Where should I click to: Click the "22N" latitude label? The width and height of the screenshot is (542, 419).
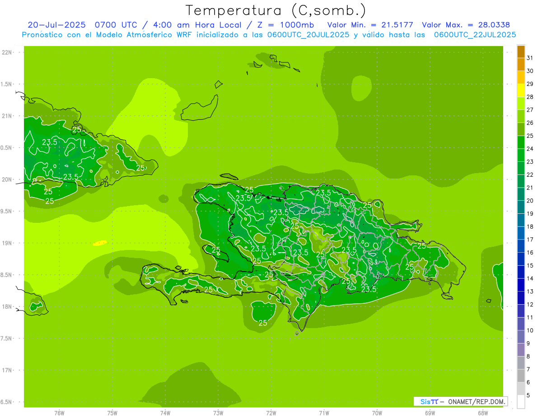pos(7,52)
